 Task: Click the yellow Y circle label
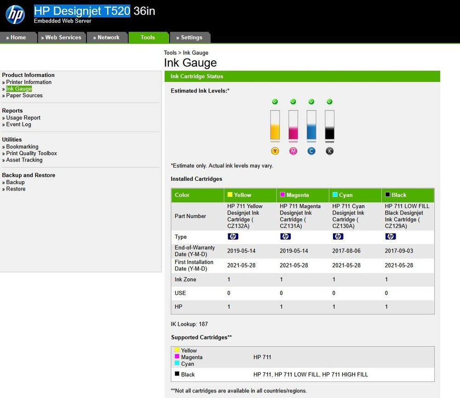click(275, 151)
